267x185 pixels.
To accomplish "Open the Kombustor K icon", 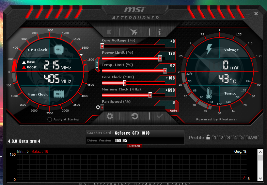I will tap(109, 32).
